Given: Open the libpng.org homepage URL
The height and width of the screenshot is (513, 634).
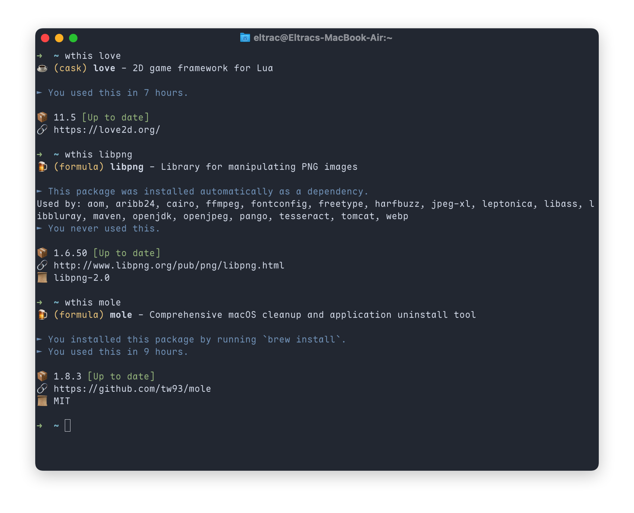Looking at the screenshot, I should coord(169,265).
